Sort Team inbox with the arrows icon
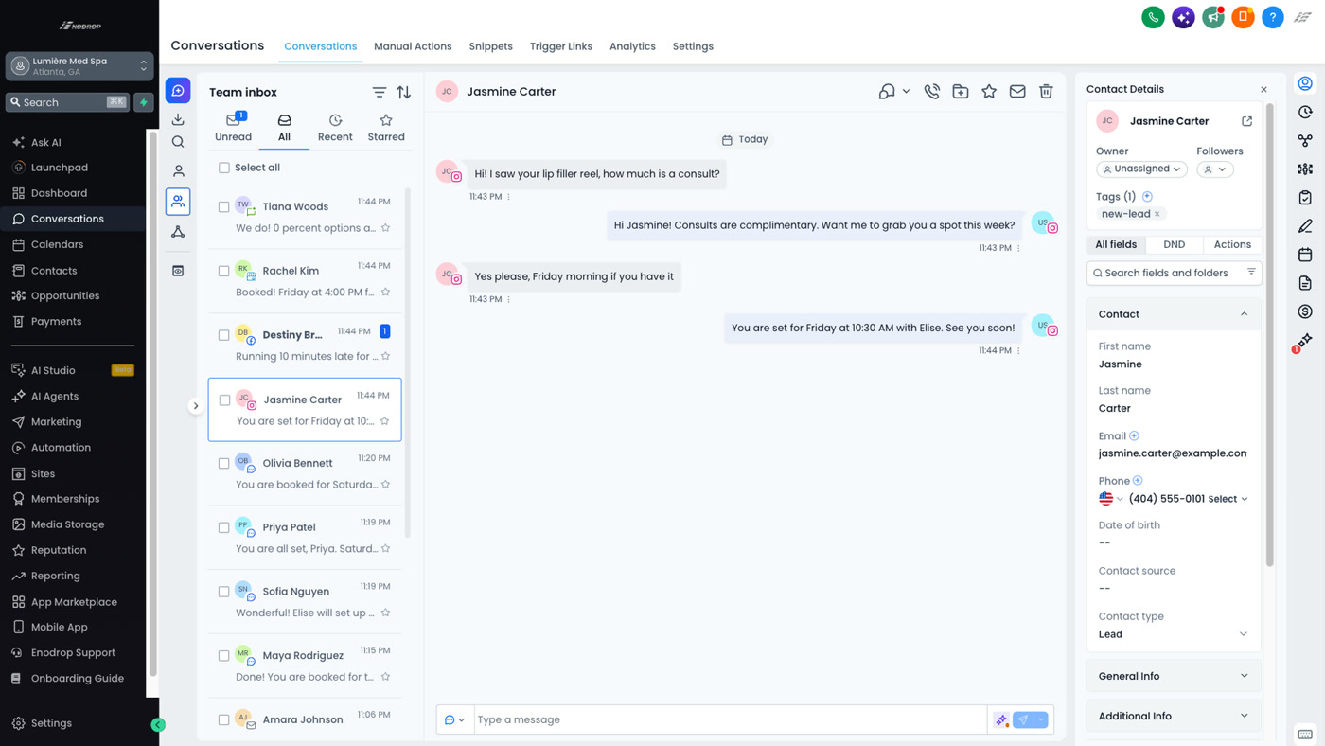Screen dimensions: 1325x746 404,92
